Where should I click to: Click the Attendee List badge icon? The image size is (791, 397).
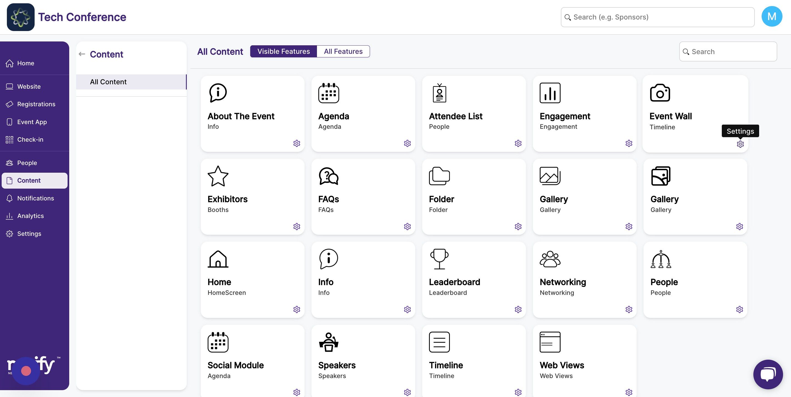439,93
